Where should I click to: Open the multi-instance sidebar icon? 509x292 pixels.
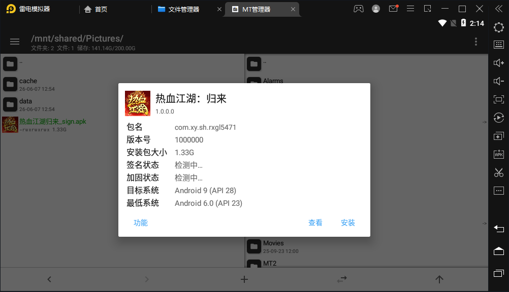(499, 136)
